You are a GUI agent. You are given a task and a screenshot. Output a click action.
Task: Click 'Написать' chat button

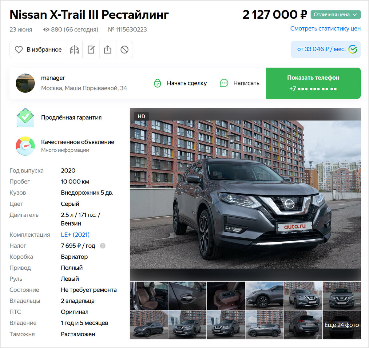[240, 83]
